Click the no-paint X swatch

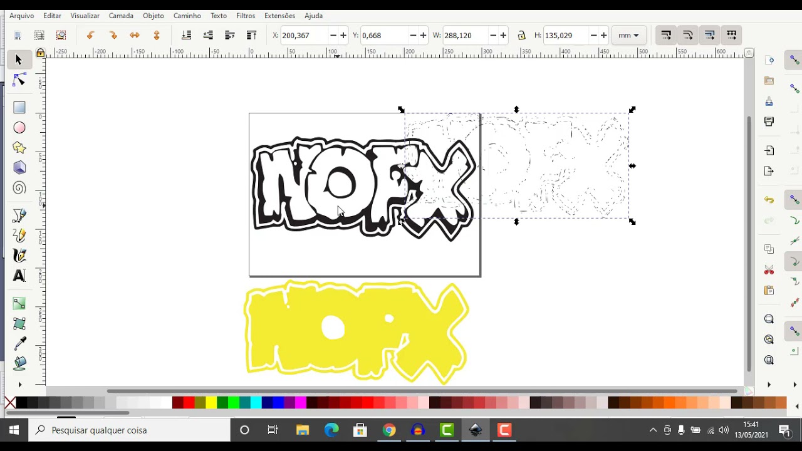(x=9, y=403)
